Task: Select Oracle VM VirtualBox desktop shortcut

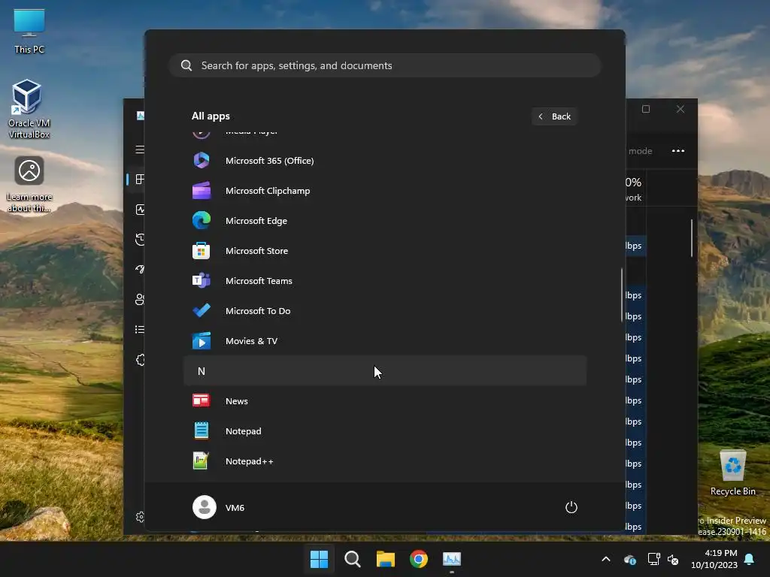Action: tap(29, 109)
